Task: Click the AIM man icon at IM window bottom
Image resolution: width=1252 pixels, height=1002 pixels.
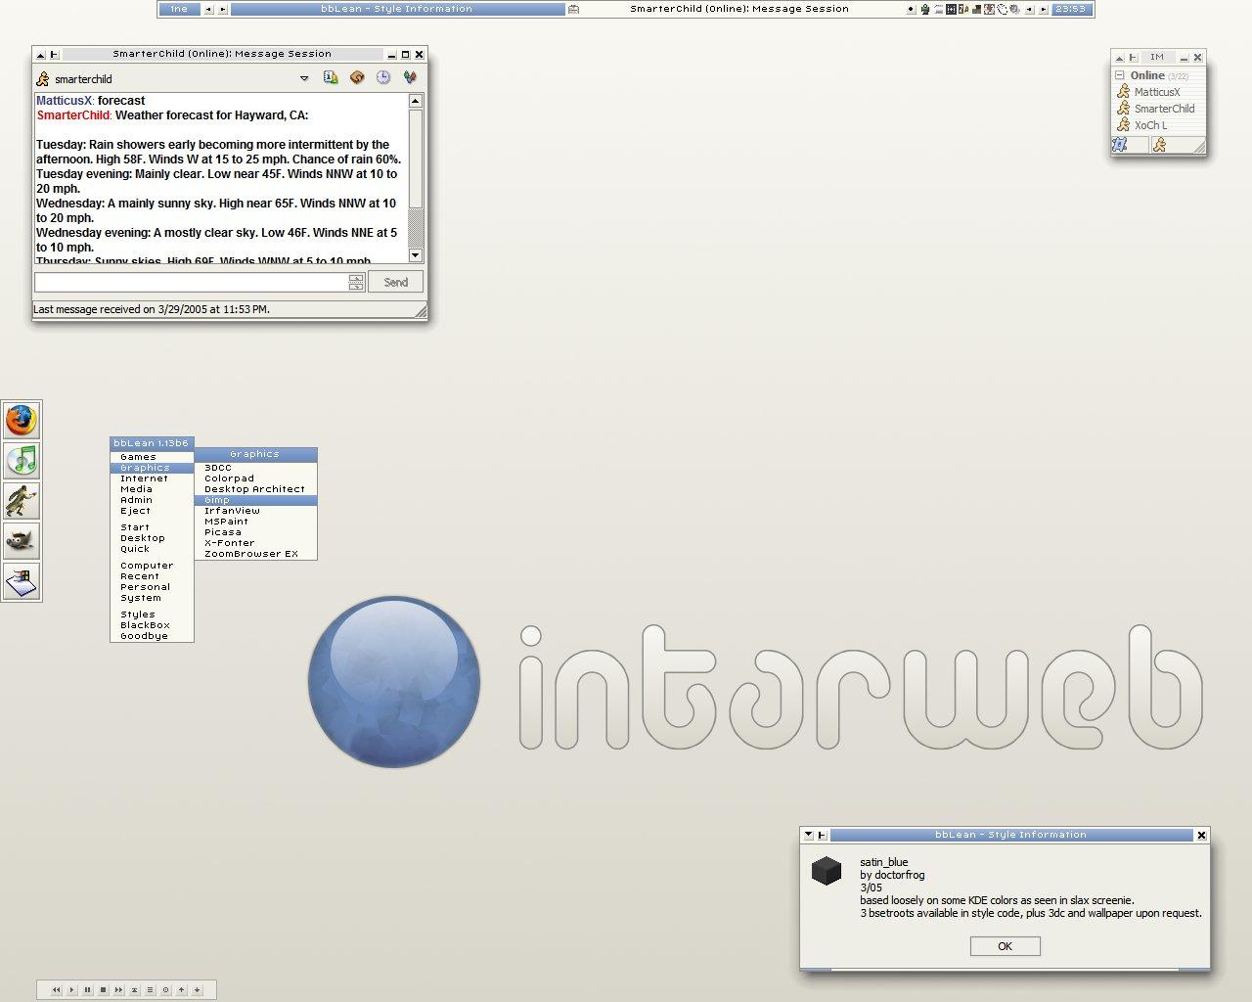Action: [1159, 145]
